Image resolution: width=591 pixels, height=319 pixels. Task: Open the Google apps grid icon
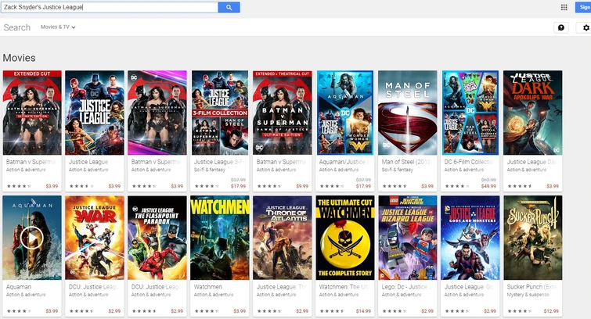coord(564,7)
